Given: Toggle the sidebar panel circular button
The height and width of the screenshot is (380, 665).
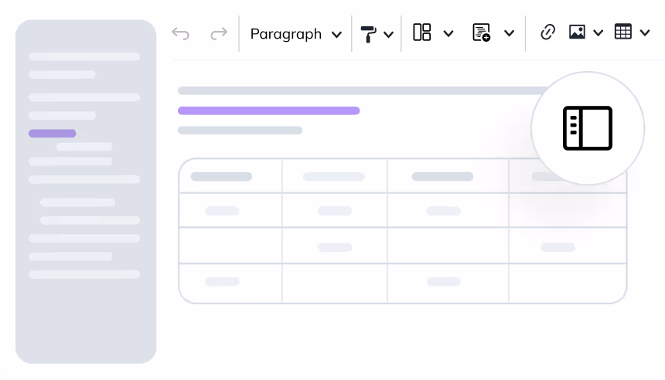Looking at the screenshot, I should coord(588,128).
